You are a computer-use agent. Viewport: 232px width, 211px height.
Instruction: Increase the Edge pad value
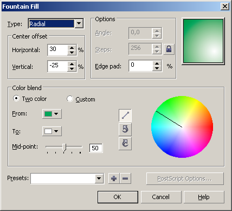[157, 63]
